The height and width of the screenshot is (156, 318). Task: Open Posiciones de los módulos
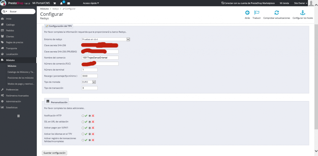21,78
